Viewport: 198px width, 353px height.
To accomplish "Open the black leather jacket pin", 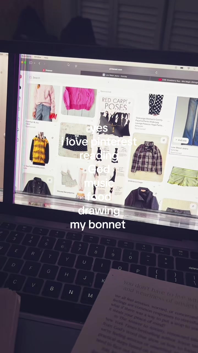I will tap(37, 185).
